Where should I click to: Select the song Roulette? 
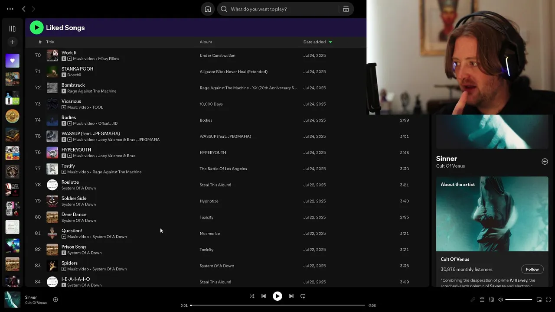70,182
